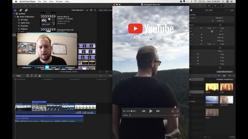This screenshot has height=139, width=248.
Task: Click the connect clip to primary storyline icon
Action: pos(28,76)
